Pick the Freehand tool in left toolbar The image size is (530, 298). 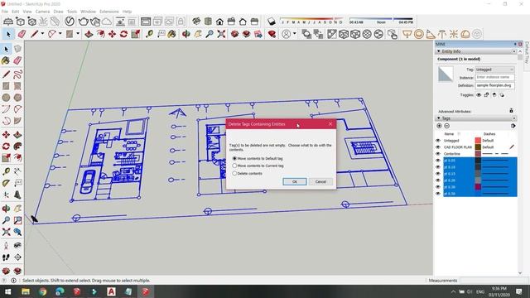point(17,74)
